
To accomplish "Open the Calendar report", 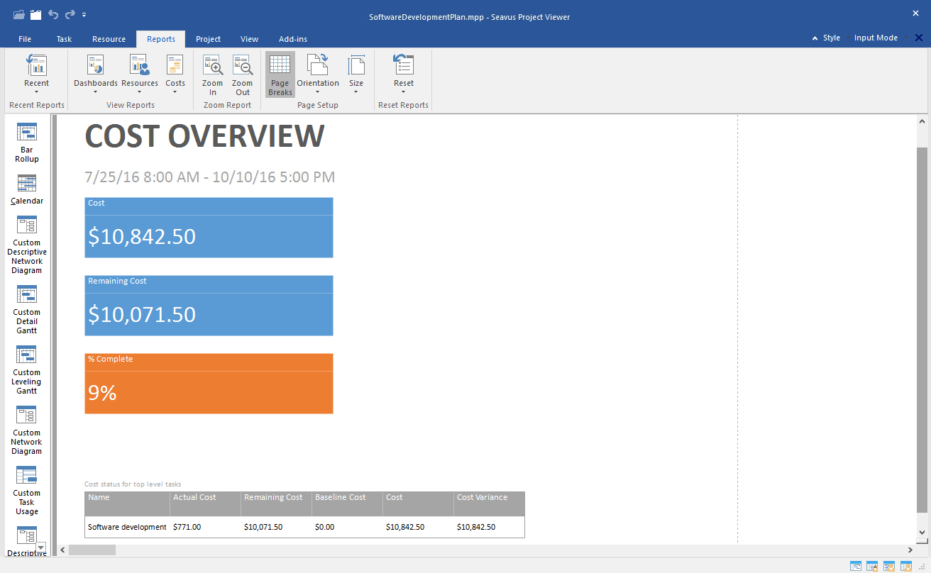I will point(27,189).
